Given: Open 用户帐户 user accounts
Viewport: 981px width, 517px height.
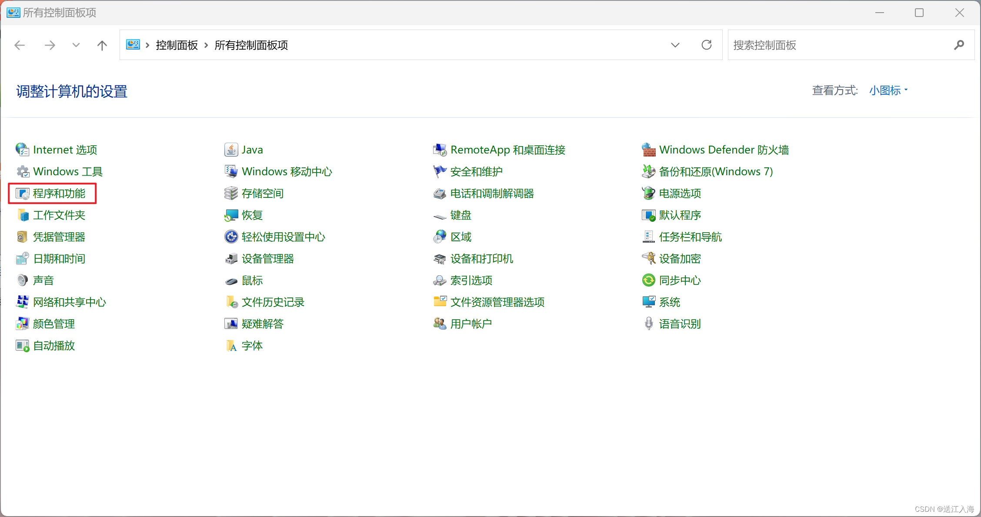Looking at the screenshot, I should [471, 324].
